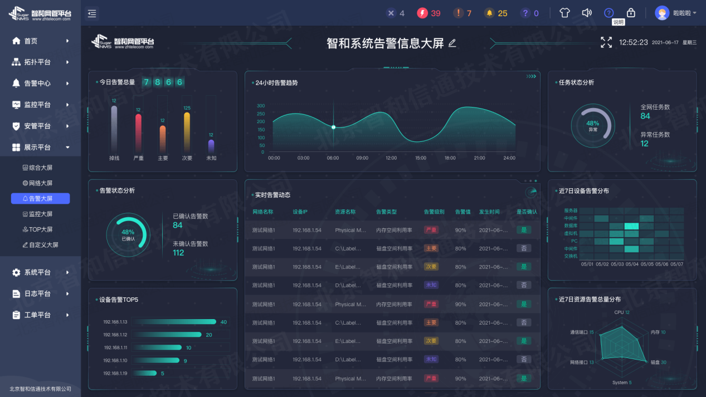
Task: Select the first pagination dot above 实时告警动态
Action: coord(525,181)
